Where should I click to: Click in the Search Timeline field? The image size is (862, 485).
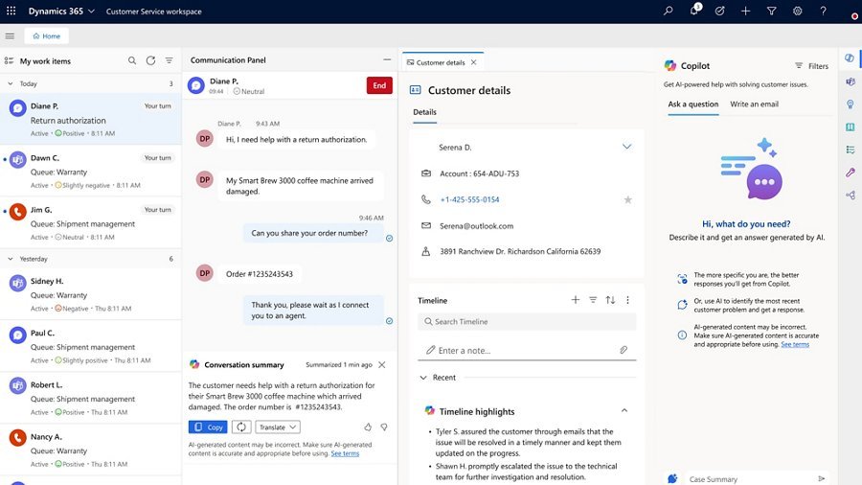pyautogui.click(x=527, y=322)
